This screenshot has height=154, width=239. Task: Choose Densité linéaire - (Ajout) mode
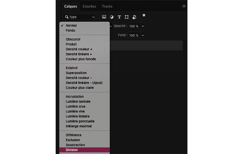click(x=84, y=83)
